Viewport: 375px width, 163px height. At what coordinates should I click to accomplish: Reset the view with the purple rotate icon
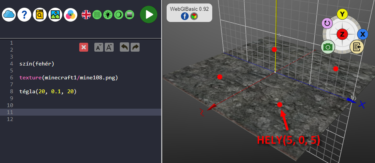tap(327, 23)
